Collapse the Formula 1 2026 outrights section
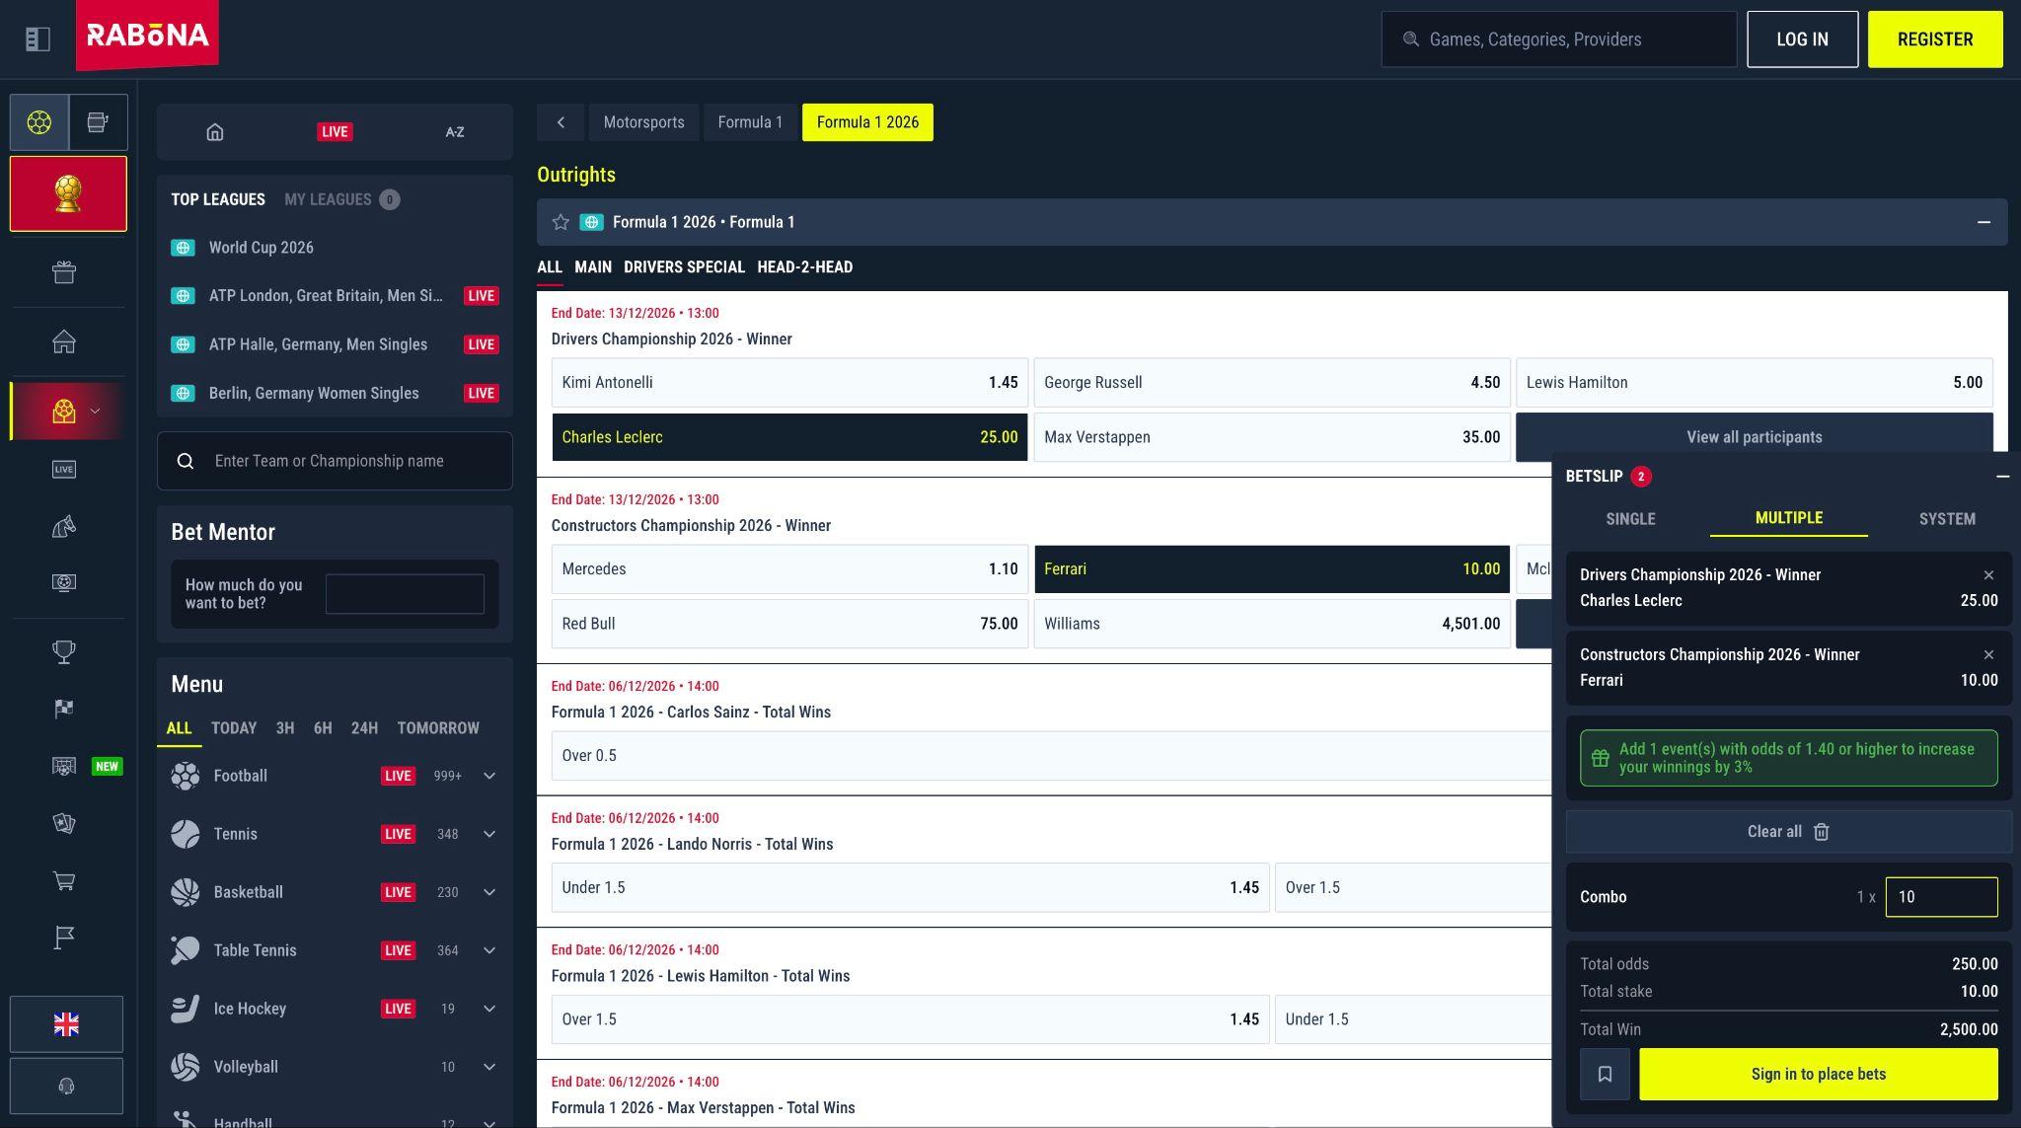Screen dimensions: 2021x1128 (x=1984, y=222)
